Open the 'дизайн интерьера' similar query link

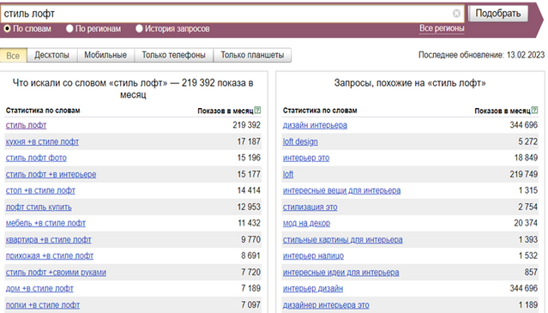[315, 125]
